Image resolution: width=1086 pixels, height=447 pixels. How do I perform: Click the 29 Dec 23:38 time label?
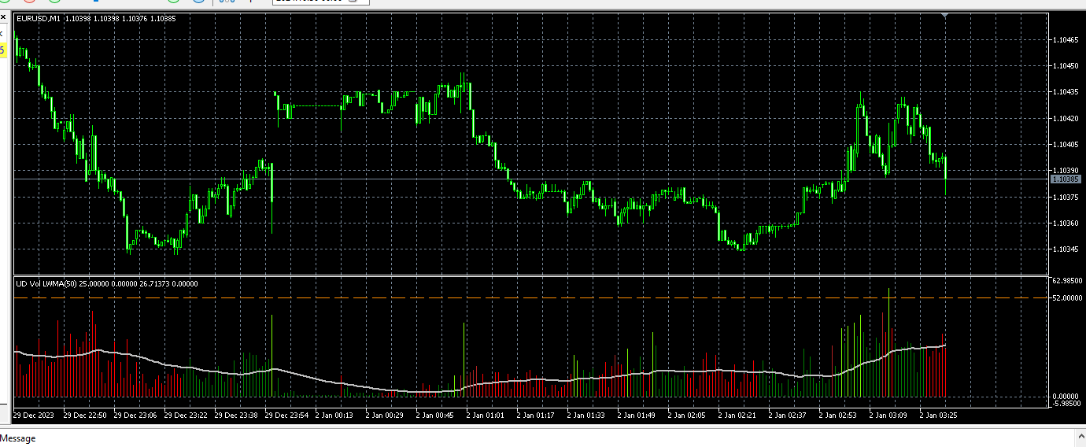point(236,415)
